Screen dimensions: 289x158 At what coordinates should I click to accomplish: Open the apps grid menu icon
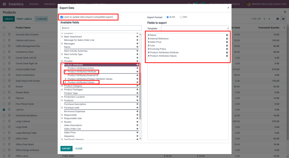click(5, 4)
